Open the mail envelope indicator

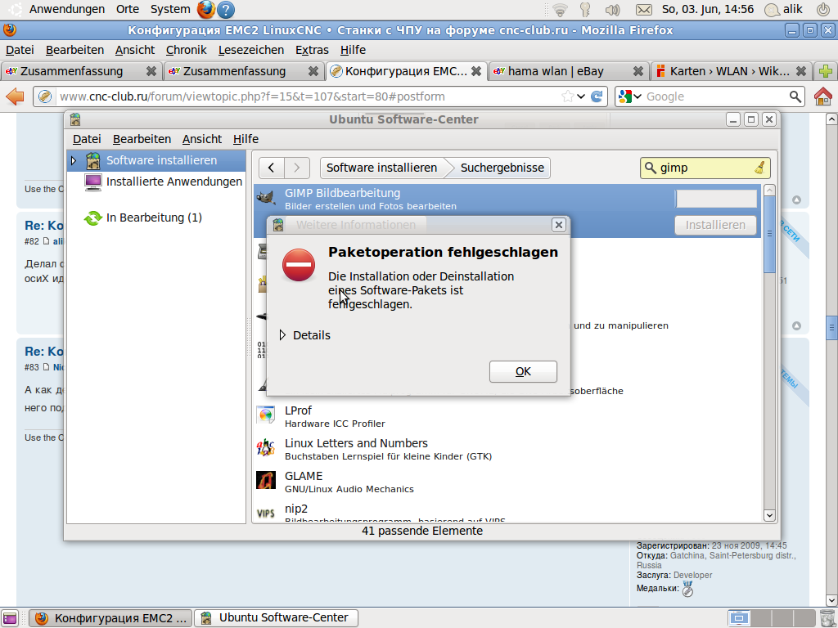[643, 10]
